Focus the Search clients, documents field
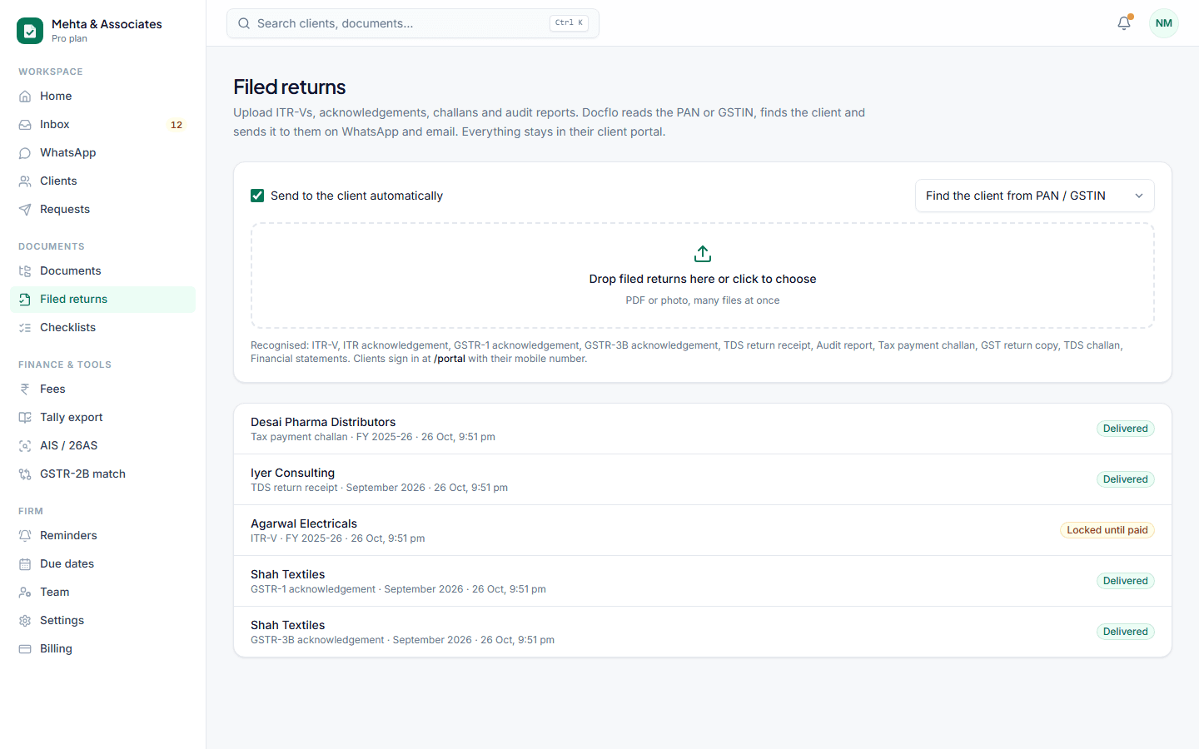The width and height of the screenshot is (1199, 749). tap(413, 23)
